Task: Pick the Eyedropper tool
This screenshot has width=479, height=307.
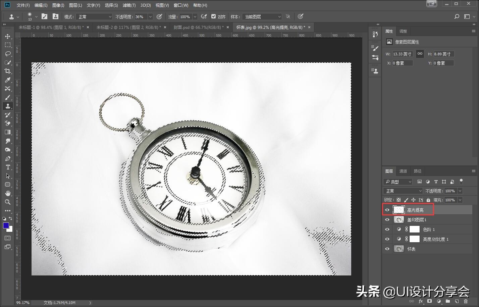Action: [x=8, y=80]
